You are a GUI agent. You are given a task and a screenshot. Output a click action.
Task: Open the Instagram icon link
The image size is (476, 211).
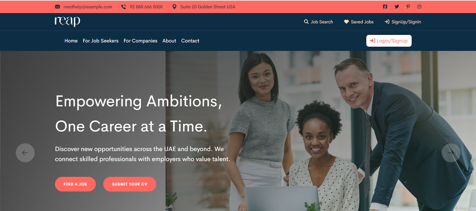[419, 7]
